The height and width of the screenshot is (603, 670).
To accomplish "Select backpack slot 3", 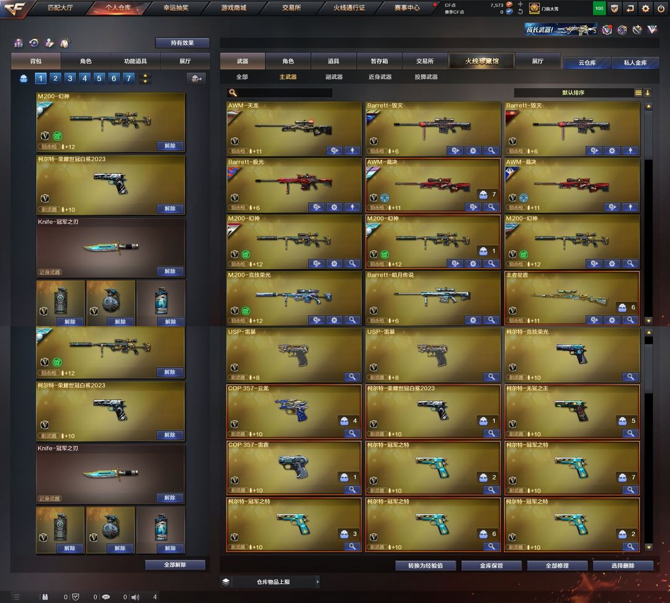I will pyautogui.click(x=70, y=79).
